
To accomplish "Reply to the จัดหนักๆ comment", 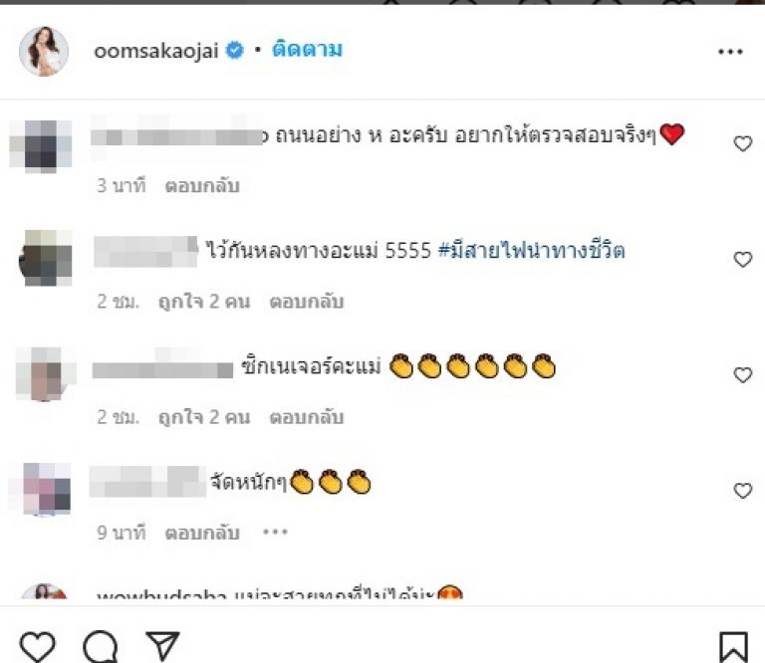I will pyautogui.click(x=202, y=533).
